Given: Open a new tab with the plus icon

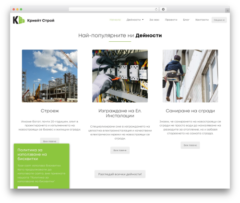Looking at the screenshot, I should point(228,11).
